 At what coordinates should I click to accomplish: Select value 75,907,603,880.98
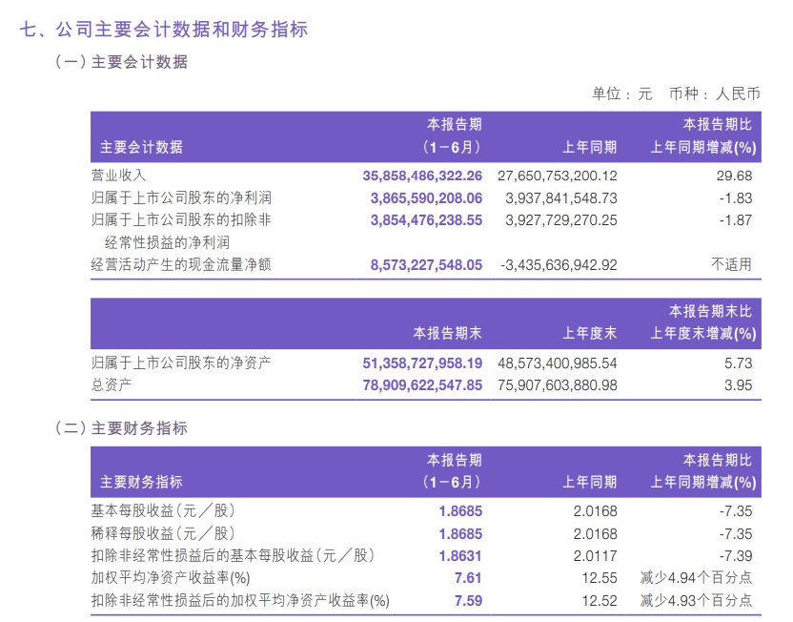coord(558,385)
